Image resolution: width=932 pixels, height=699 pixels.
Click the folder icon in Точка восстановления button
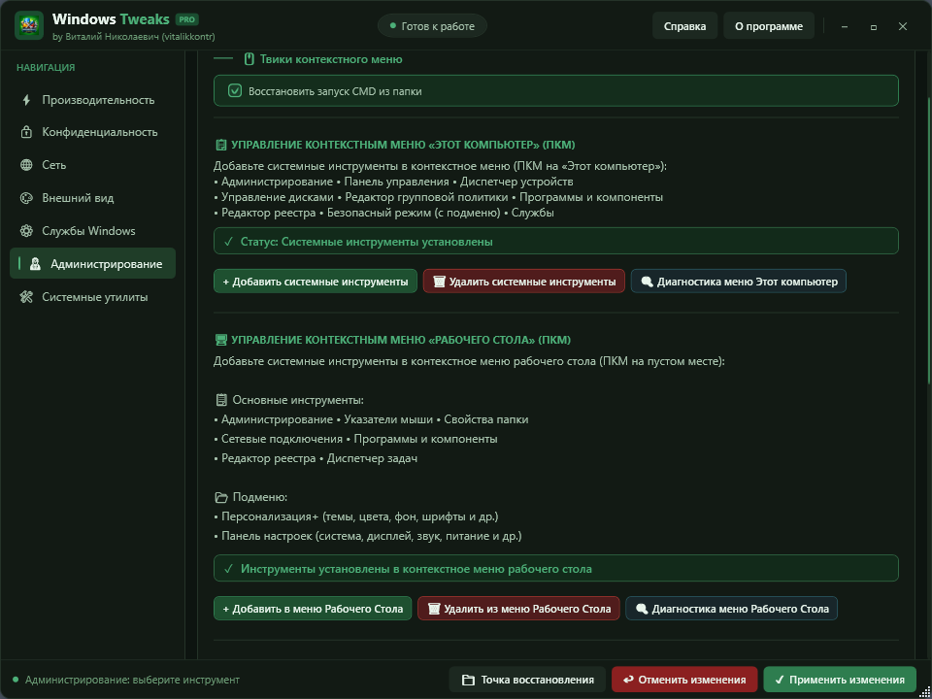coord(468,680)
